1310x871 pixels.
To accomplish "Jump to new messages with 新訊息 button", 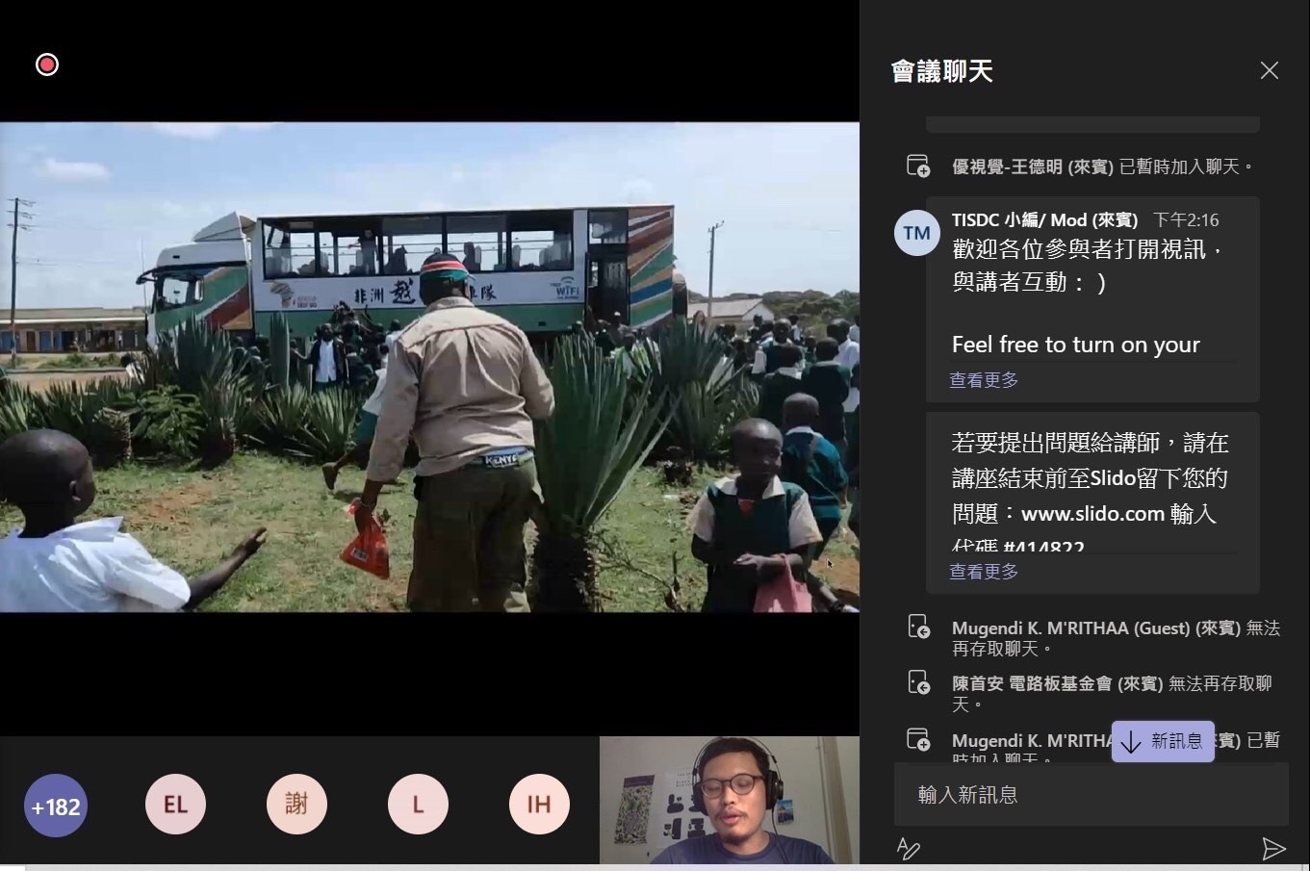I will 1163,741.
